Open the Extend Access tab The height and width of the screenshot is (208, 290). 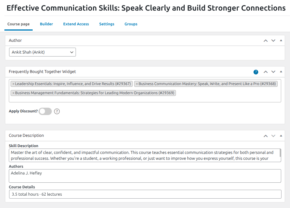coord(76,24)
